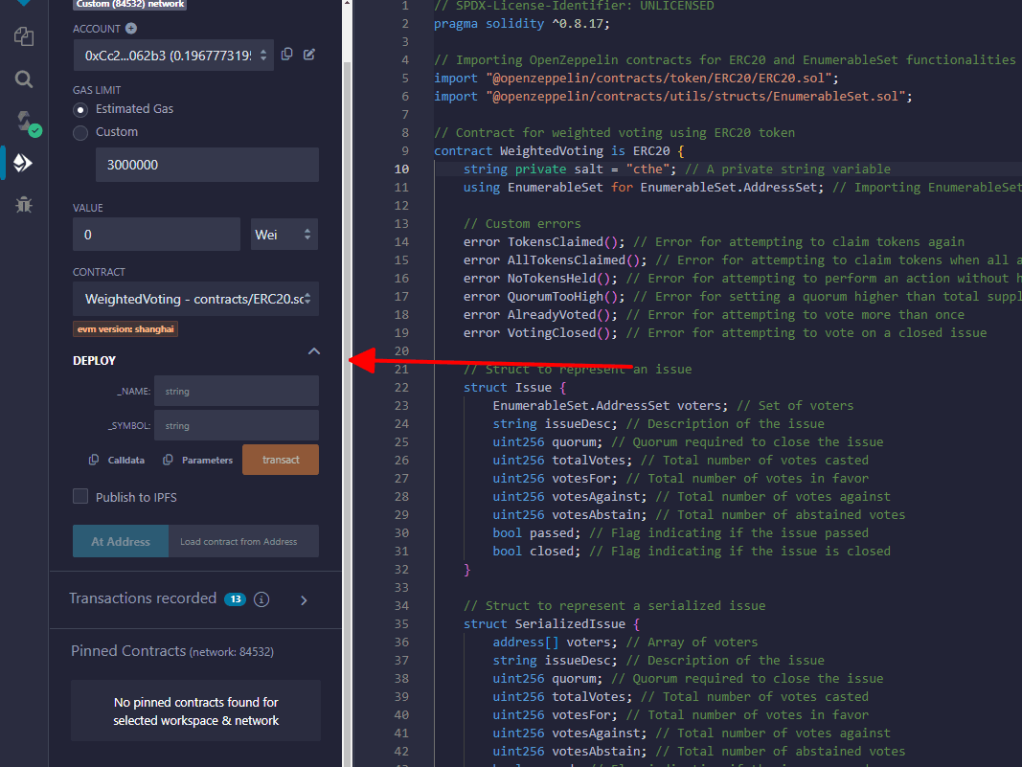Click the EnumerableSet.sol import line
This screenshot has width=1022, height=767.
click(x=673, y=97)
